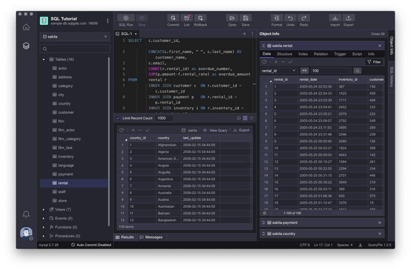Refresh the sakila.rental data grid

pos(265,62)
